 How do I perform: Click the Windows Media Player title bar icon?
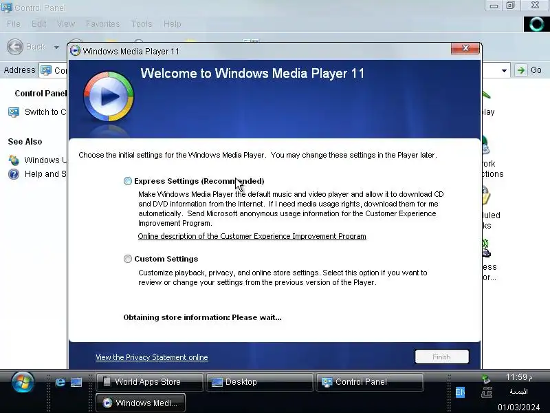(75, 51)
